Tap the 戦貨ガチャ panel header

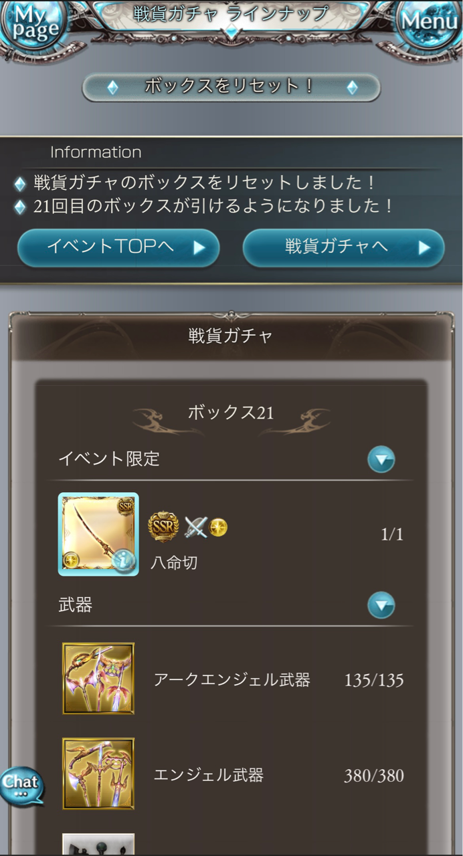pos(231,336)
